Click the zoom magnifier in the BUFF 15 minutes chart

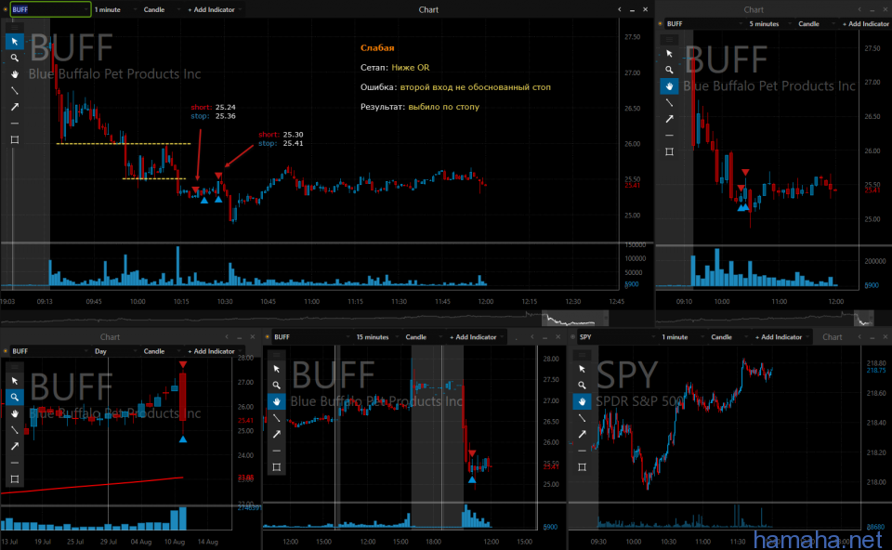click(x=277, y=385)
